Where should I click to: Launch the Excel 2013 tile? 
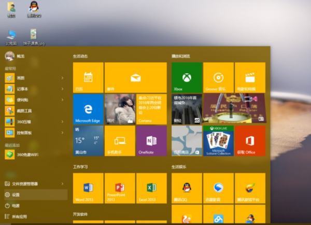pos(151,188)
